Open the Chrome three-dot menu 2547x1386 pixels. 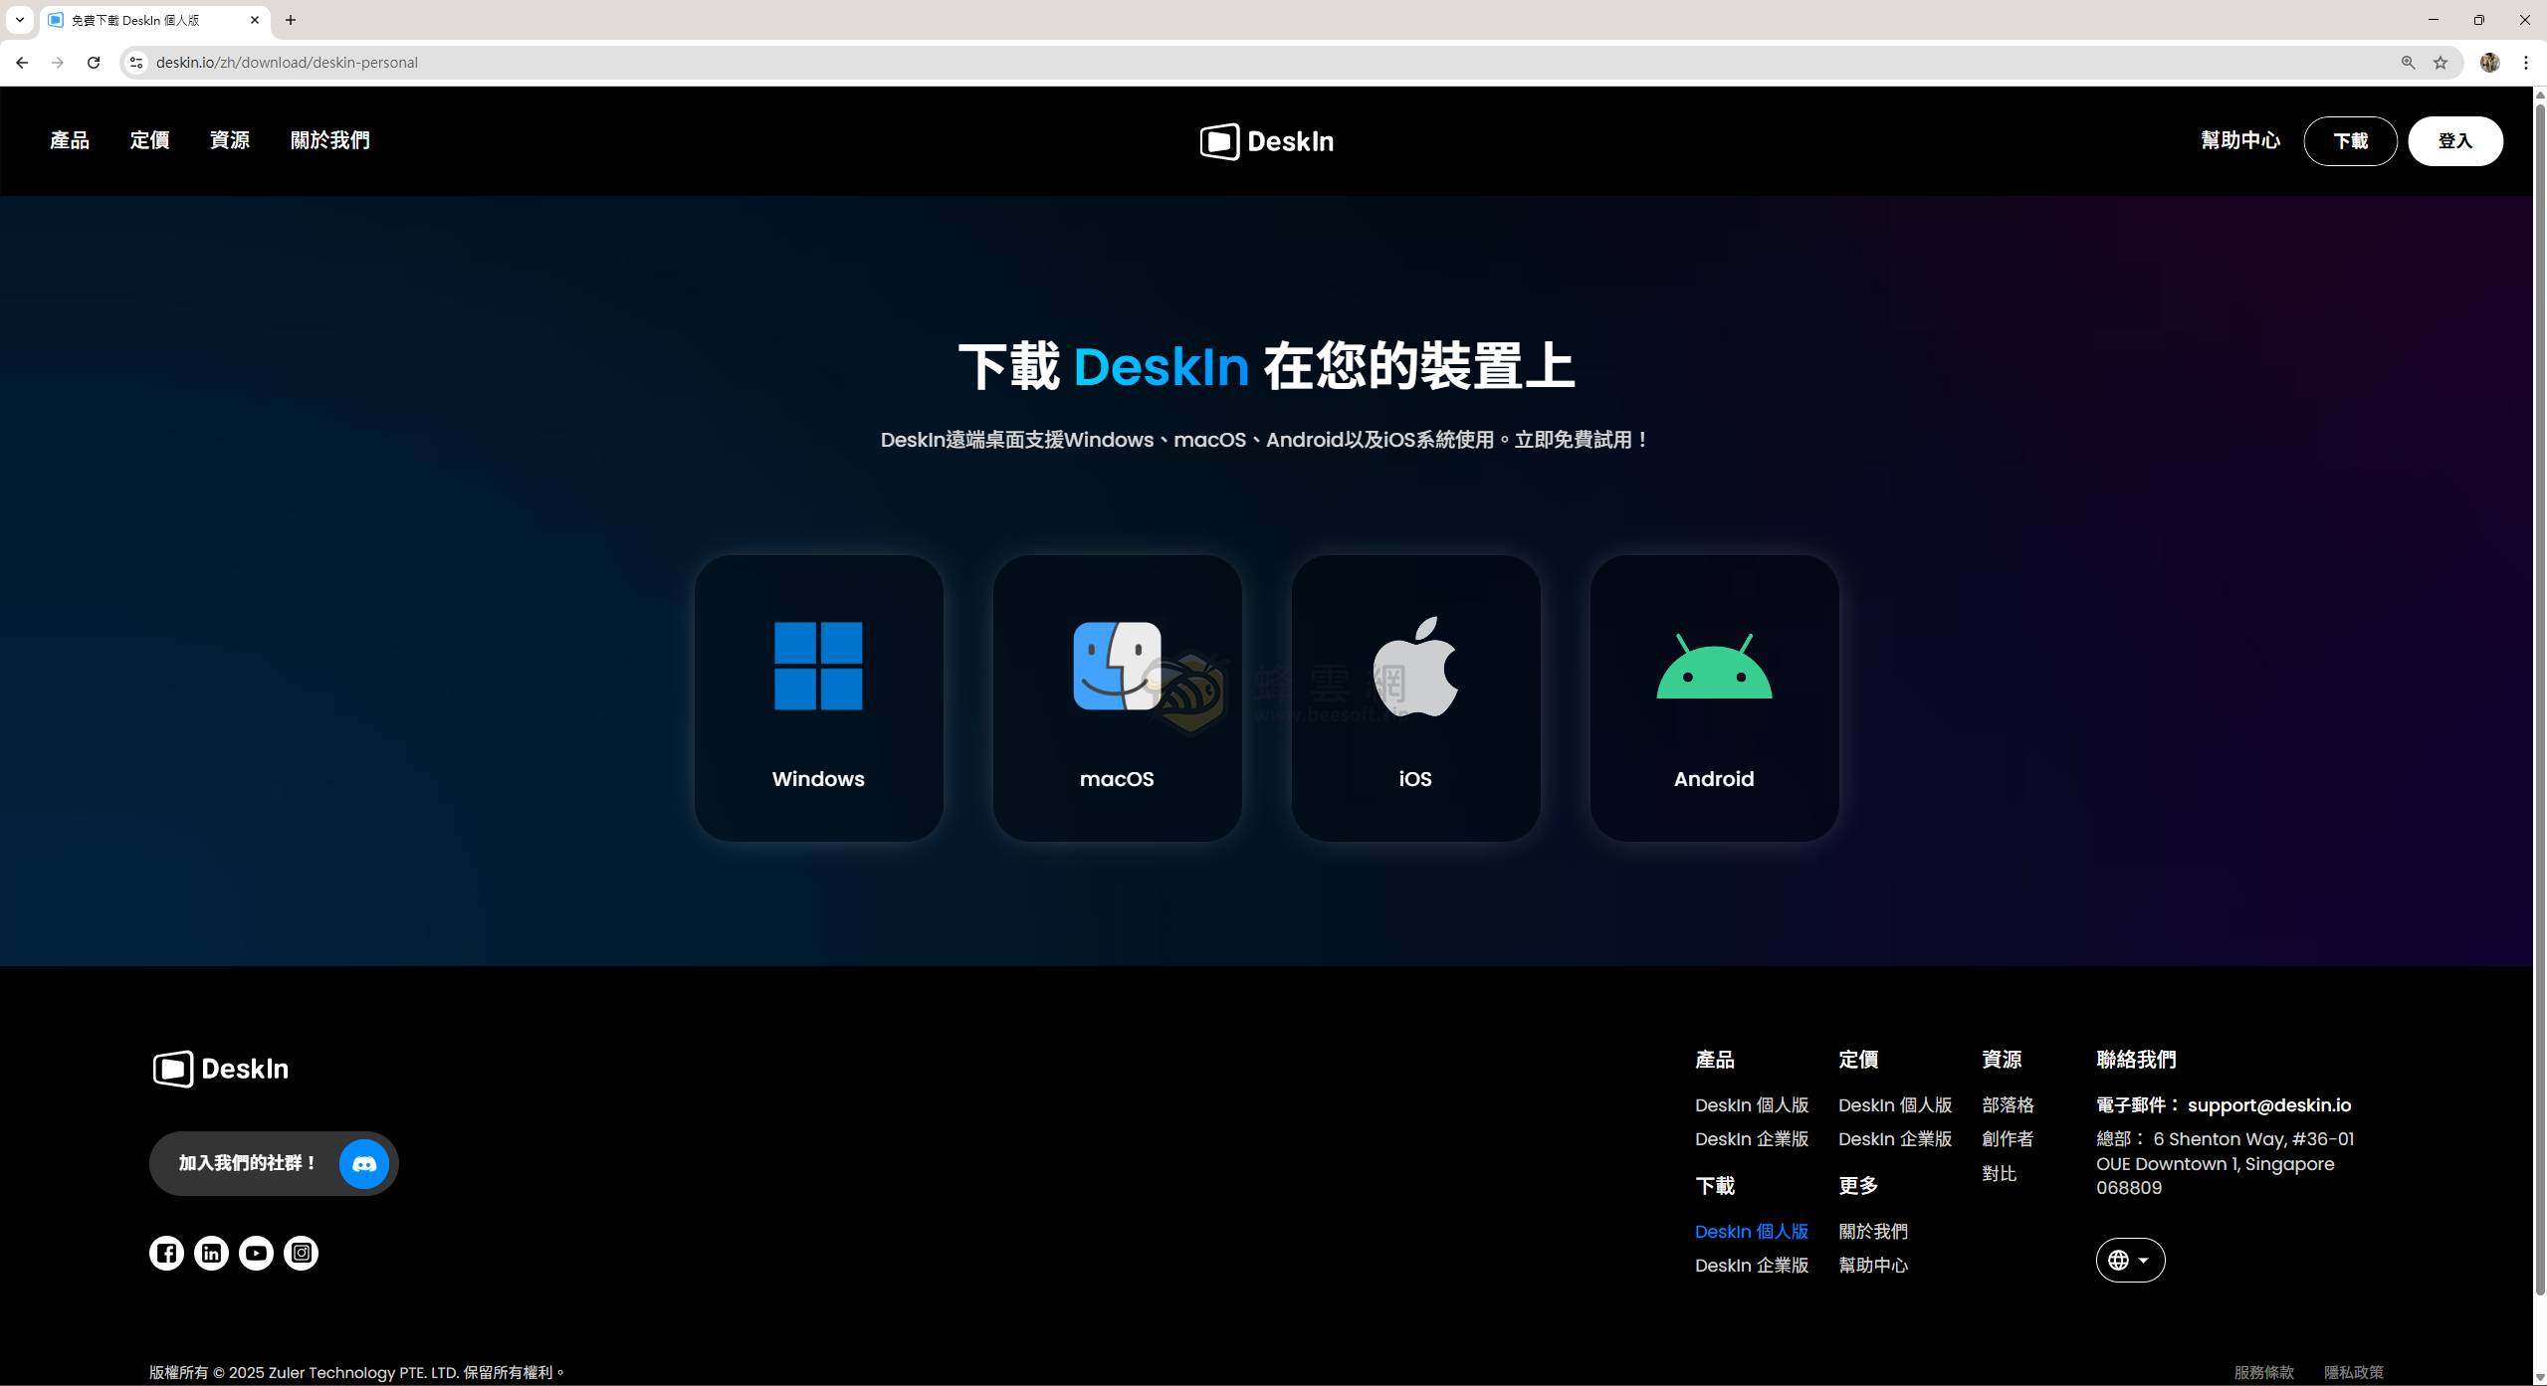point(2526,63)
